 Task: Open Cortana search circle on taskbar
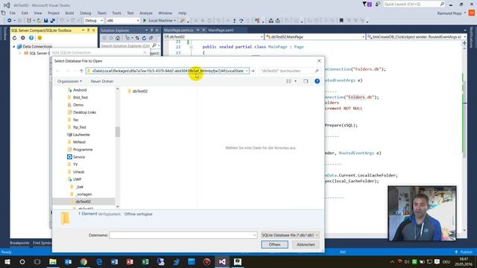(x=22, y=261)
